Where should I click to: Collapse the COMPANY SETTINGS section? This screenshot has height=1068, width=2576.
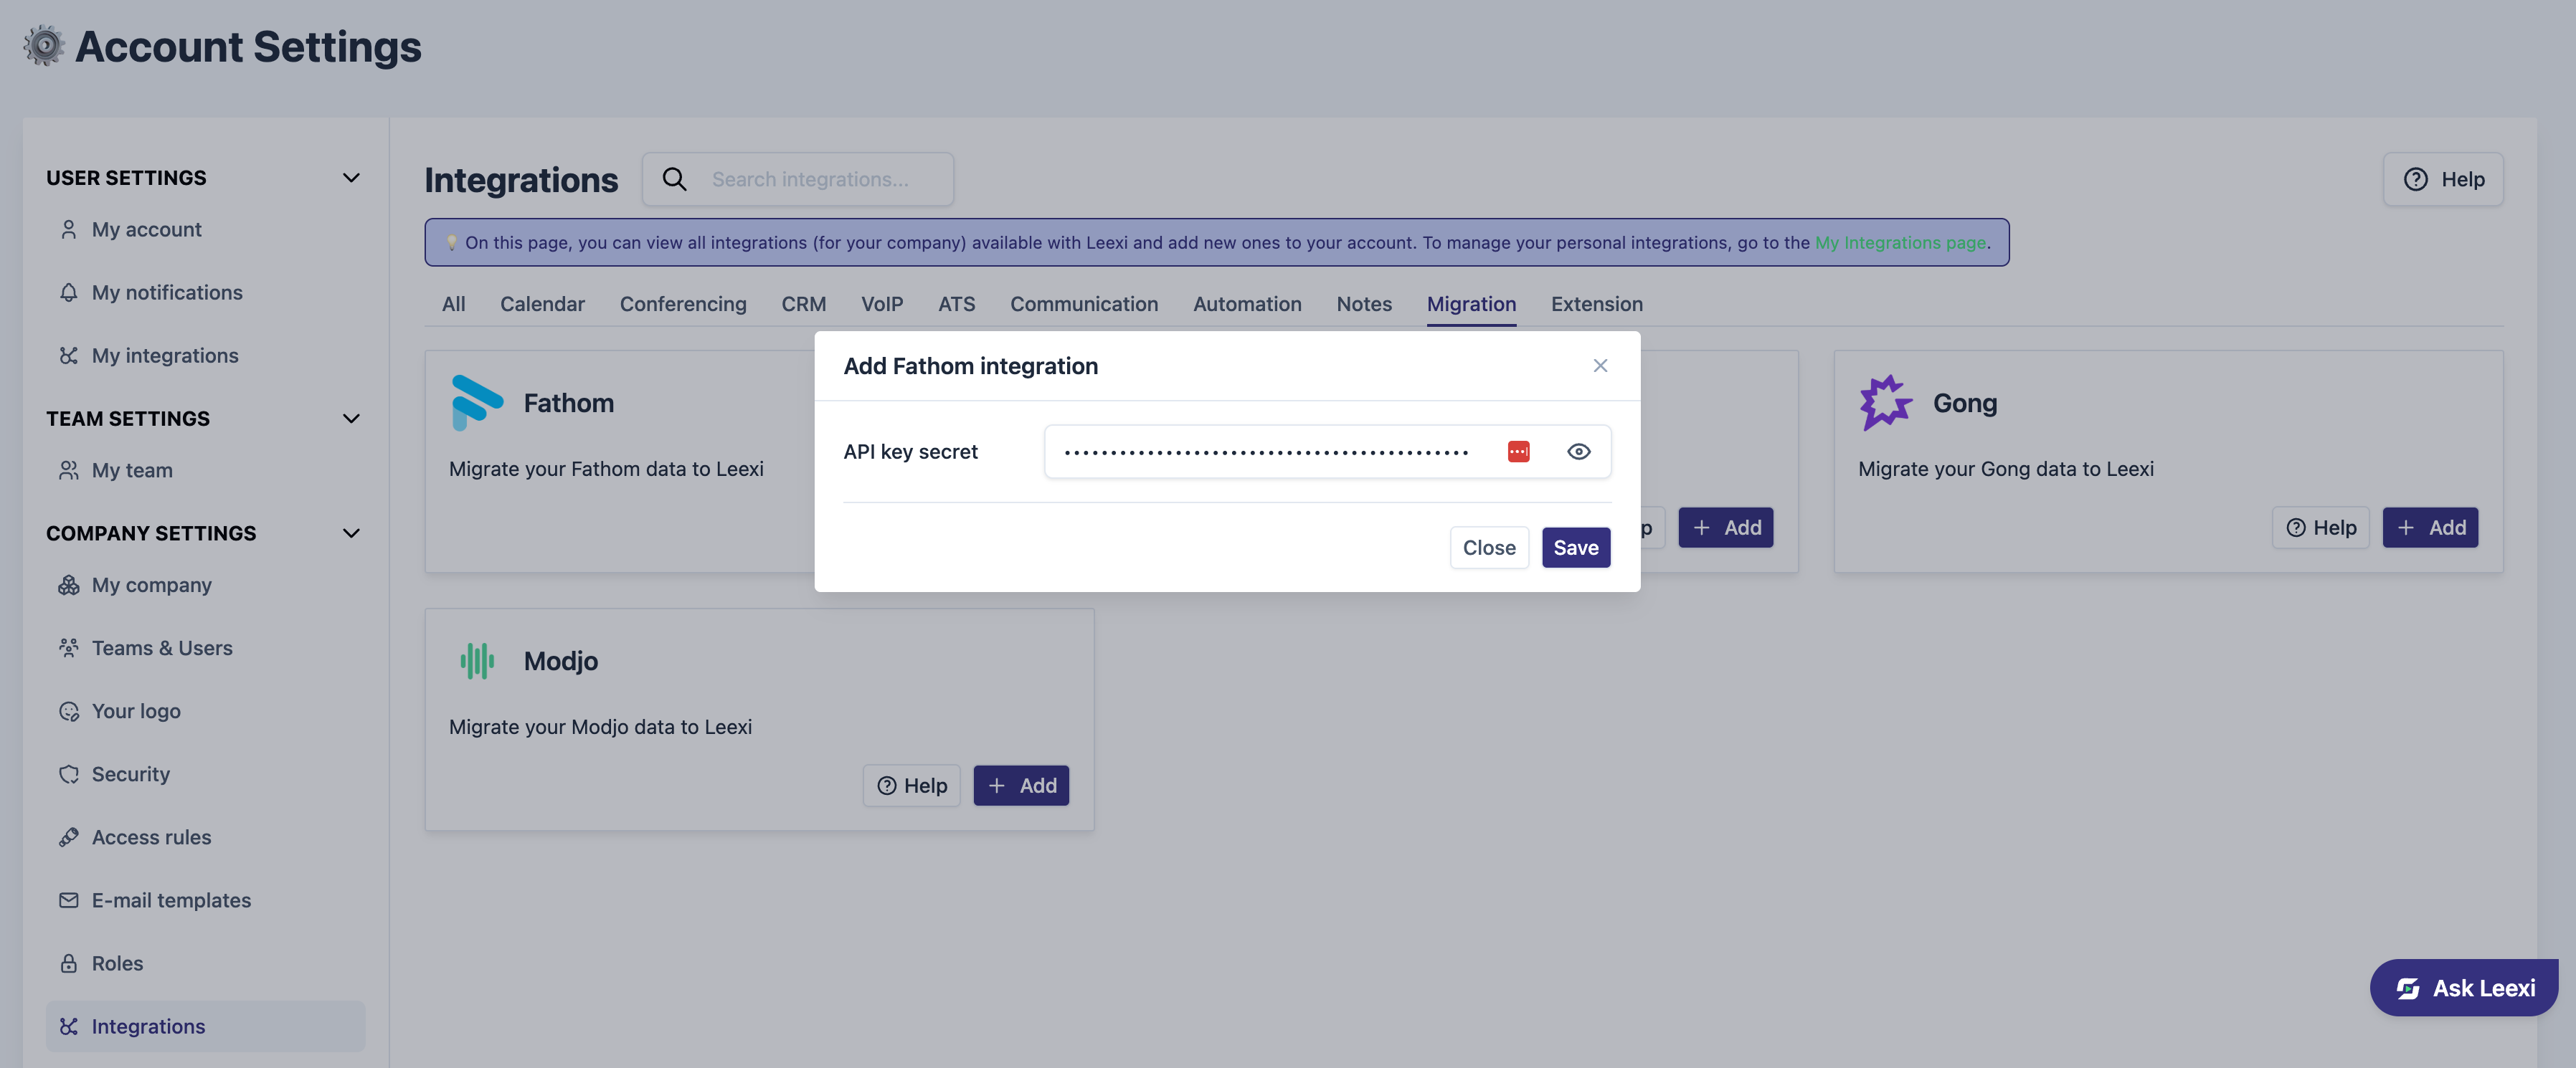pos(351,533)
